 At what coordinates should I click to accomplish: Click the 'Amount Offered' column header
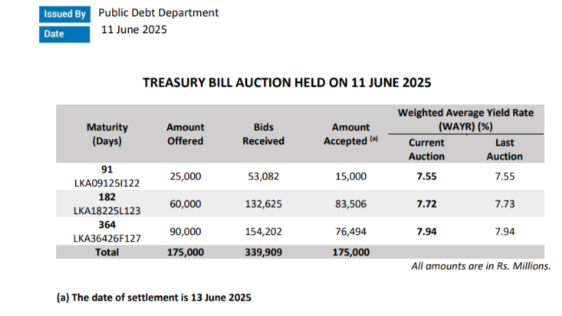pyautogui.click(x=186, y=134)
